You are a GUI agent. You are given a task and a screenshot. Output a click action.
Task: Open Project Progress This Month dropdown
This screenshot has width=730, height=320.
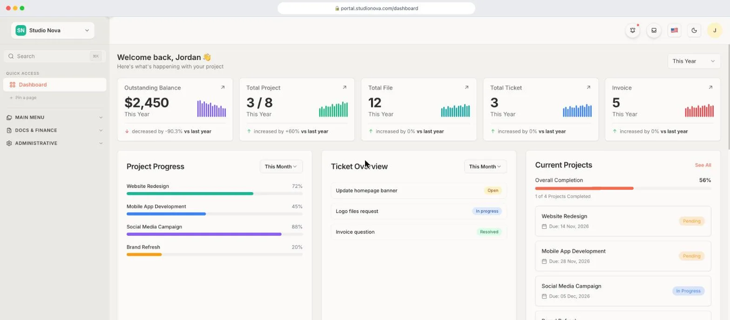pos(281,167)
